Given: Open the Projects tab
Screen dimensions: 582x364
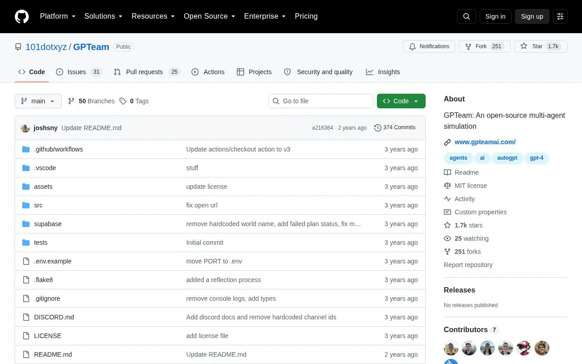Looking at the screenshot, I should pyautogui.click(x=254, y=72).
